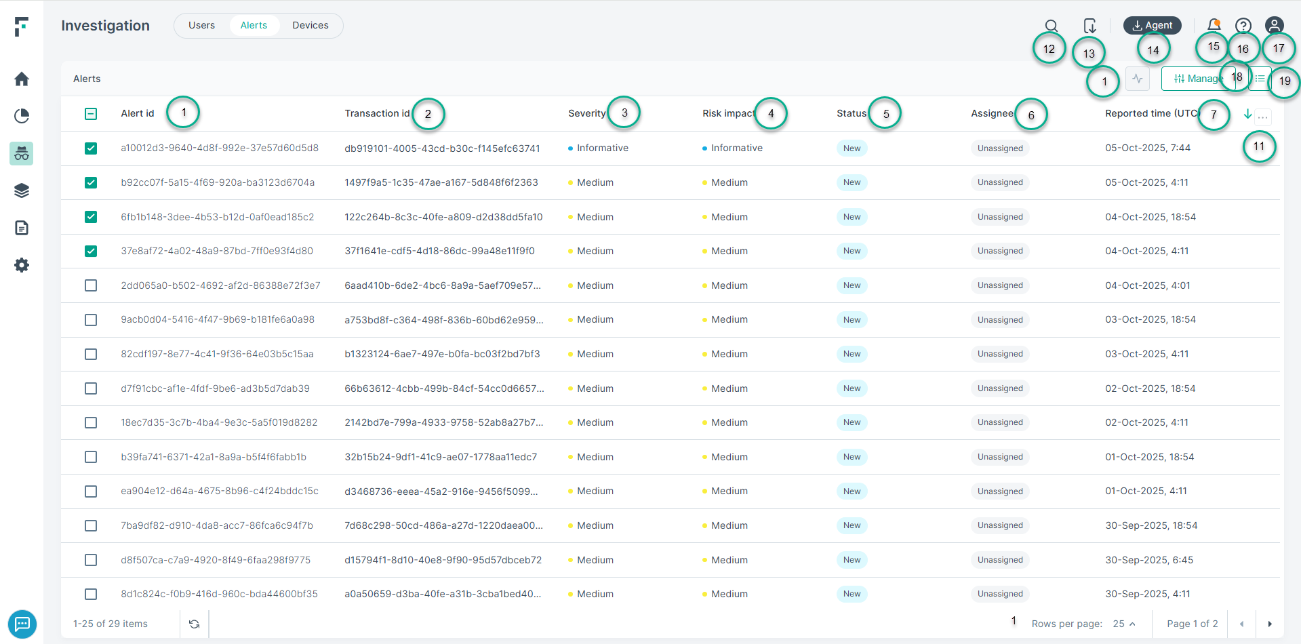Sort by Severity column header

tap(586, 114)
